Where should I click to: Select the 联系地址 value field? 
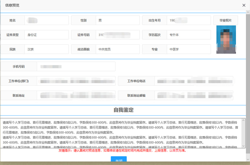coord(76,95)
